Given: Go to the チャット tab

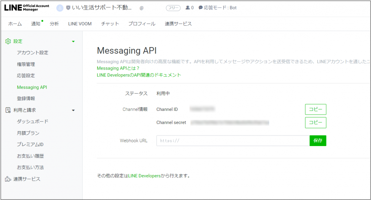Looking at the screenshot, I should (110, 24).
